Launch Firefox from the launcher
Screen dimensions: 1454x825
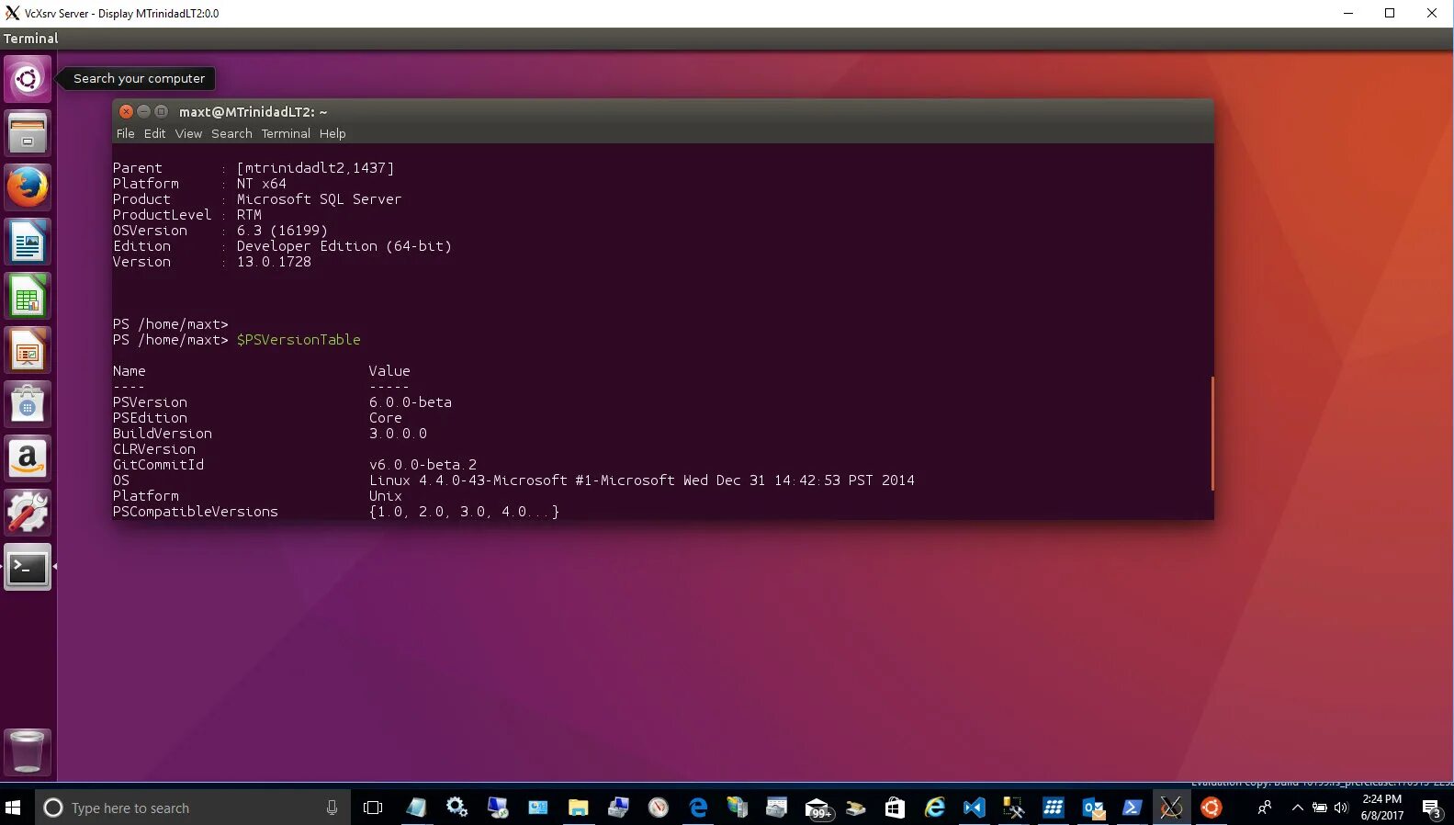[28, 187]
